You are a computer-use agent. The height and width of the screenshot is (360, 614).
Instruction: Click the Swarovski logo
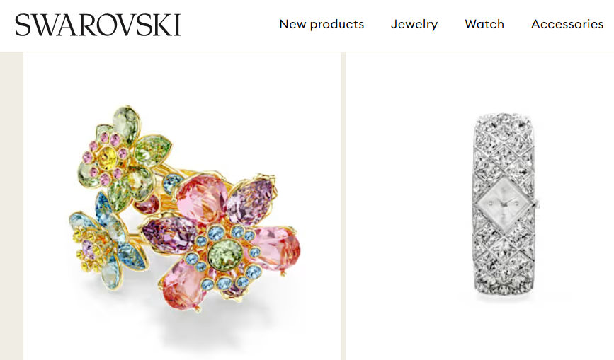[x=98, y=25]
